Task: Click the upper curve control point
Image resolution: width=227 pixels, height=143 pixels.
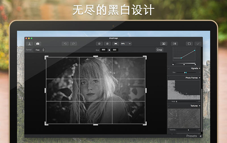Action: click(194, 50)
